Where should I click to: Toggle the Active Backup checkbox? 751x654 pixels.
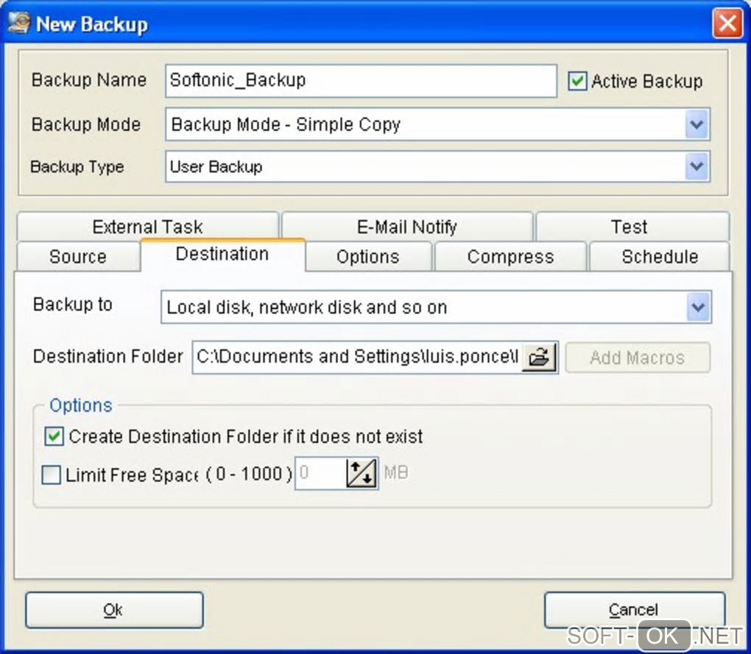click(577, 81)
